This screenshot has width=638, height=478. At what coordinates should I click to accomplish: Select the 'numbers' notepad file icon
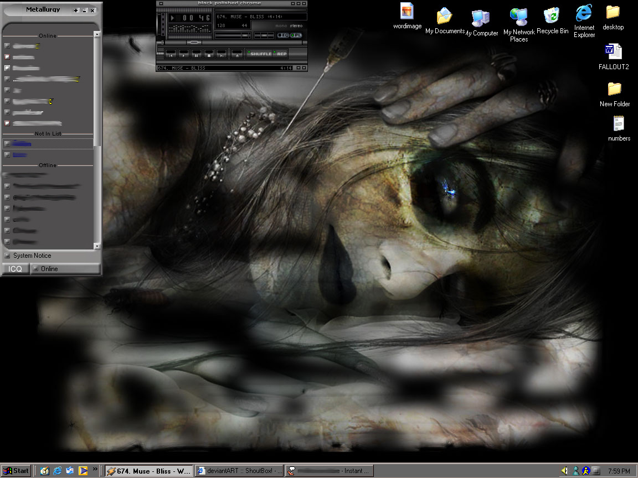(619, 128)
